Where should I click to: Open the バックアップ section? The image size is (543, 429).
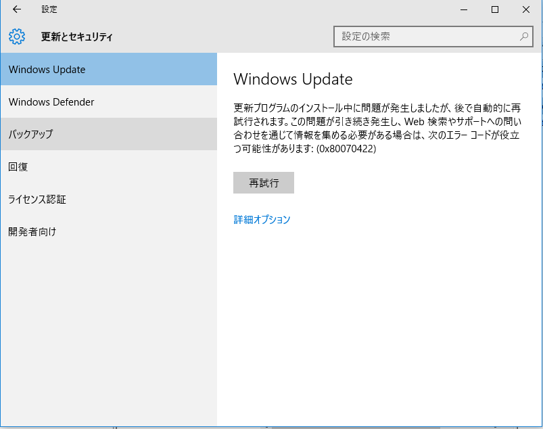109,134
